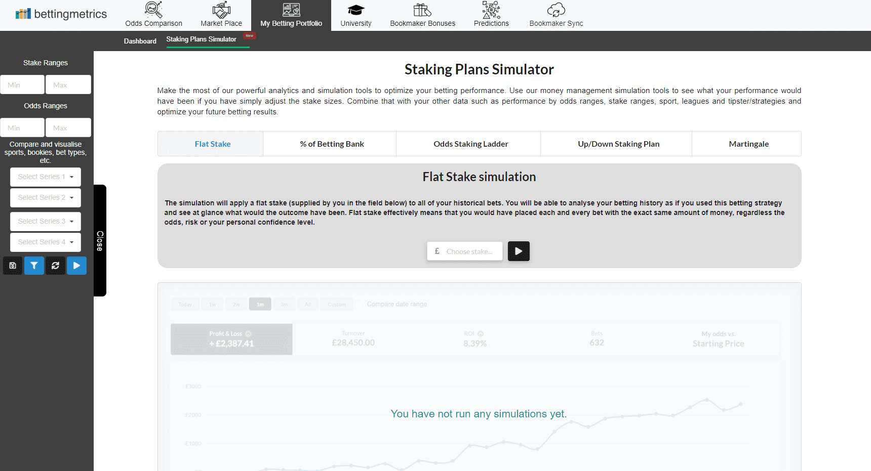
Task: Click the save icon button in the sidebar
Action: pyautogui.click(x=13, y=266)
